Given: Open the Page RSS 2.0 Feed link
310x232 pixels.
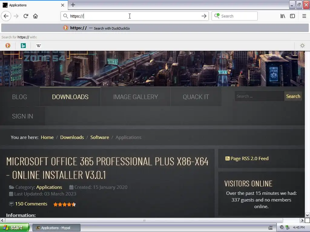Looking at the screenshot, I should (x=249, y=158).
